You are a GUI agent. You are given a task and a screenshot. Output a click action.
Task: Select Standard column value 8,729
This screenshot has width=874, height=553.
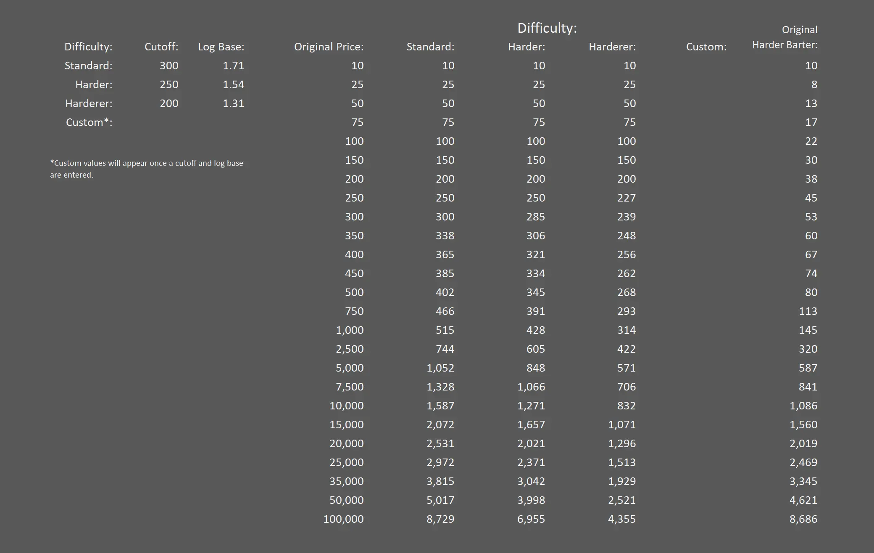pos(440,519)
